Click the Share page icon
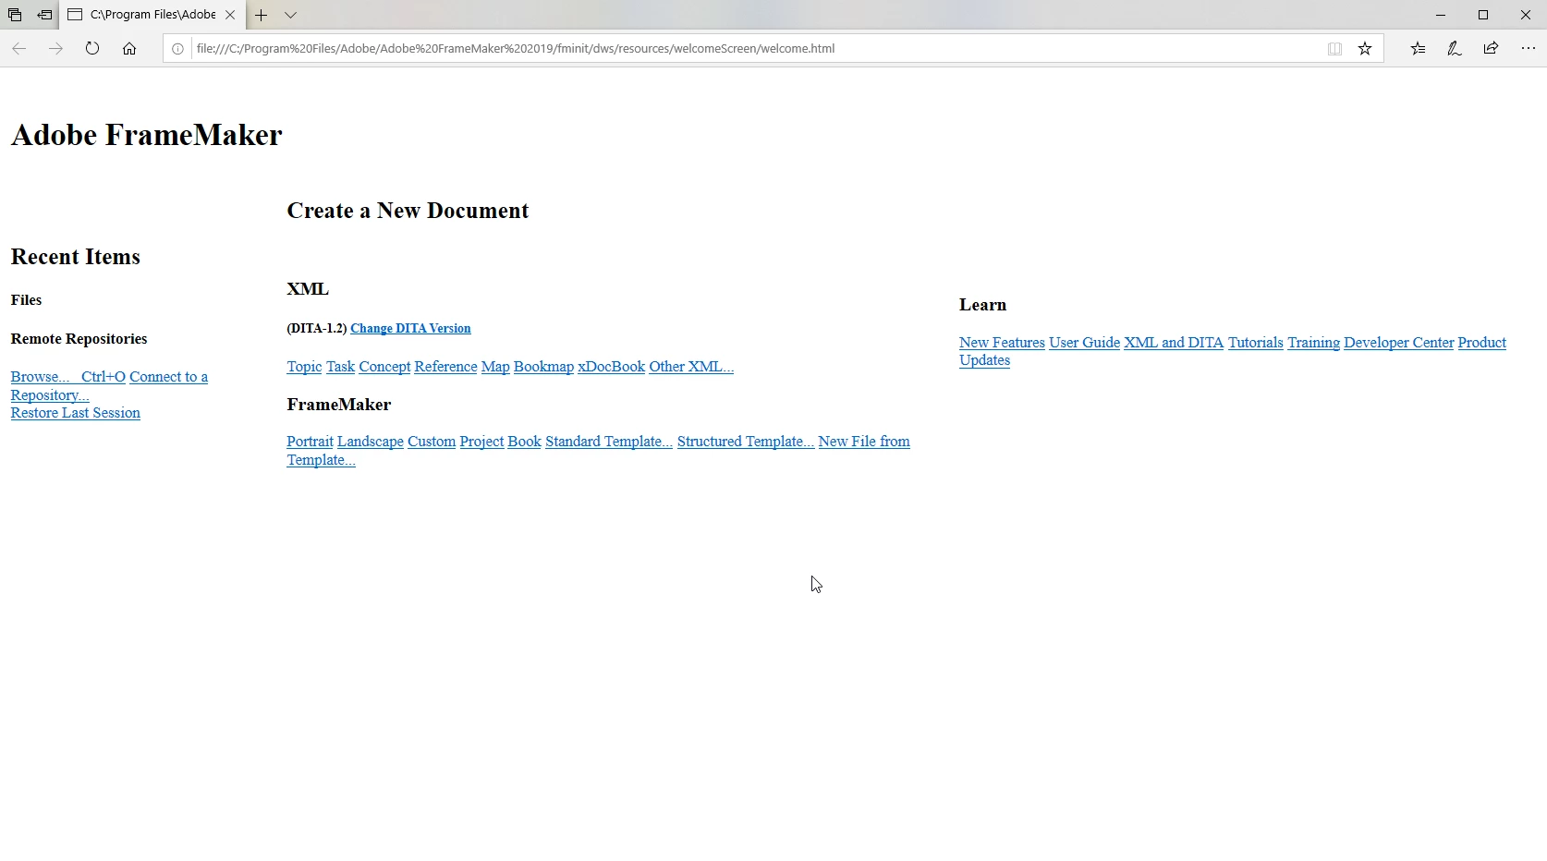The width and height of the screenshot is (1547, 861). (1491, 48)
